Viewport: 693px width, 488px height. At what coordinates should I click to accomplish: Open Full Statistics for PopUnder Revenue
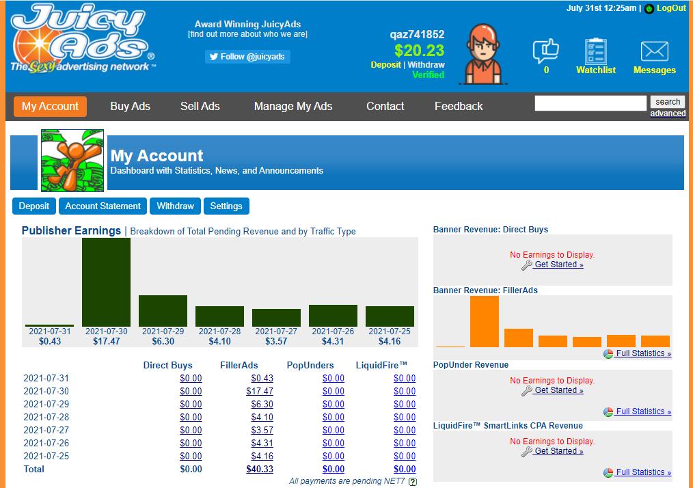pyautogui.click(x=643, y=411)
